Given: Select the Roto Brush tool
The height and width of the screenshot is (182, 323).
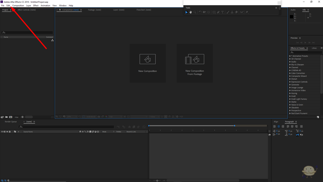Looking at the screenshot, I should 241,12.
